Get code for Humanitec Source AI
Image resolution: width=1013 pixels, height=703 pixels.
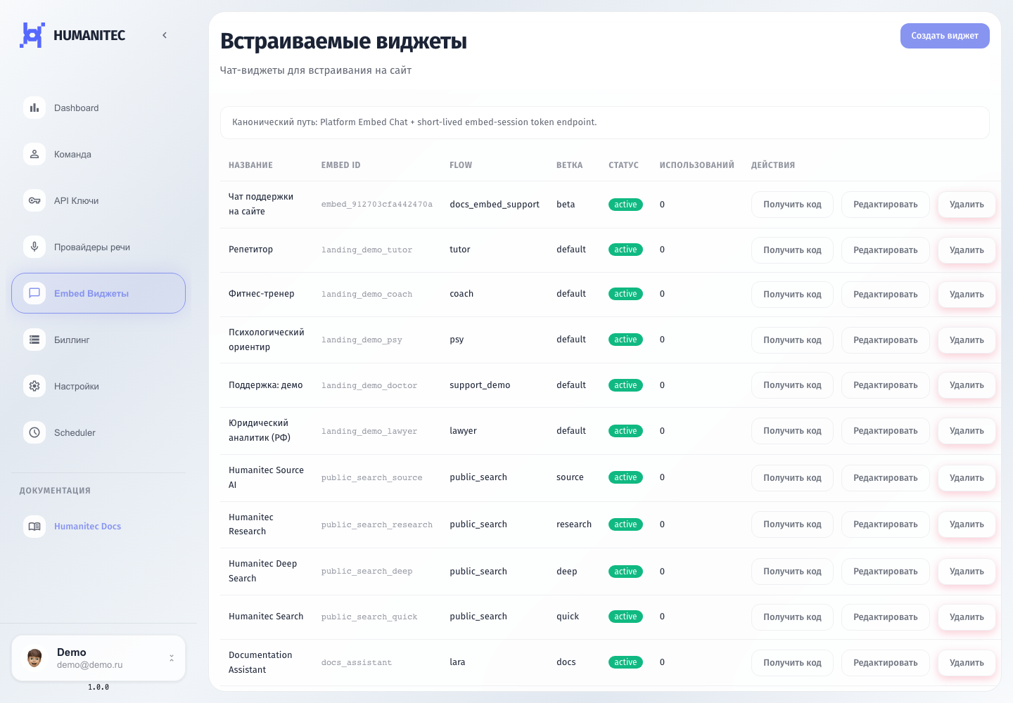792,478
